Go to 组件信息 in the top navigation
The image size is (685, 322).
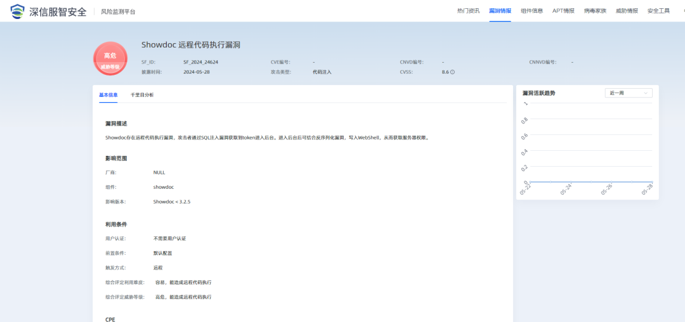coord(532,11)
